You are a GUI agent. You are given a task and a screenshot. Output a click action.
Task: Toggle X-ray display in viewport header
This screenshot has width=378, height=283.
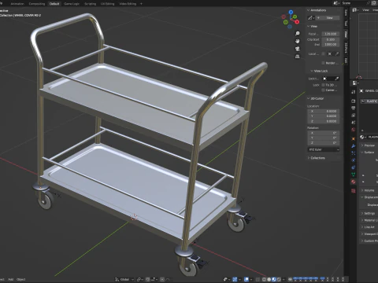pyautogui.click(x=258, y=279)
